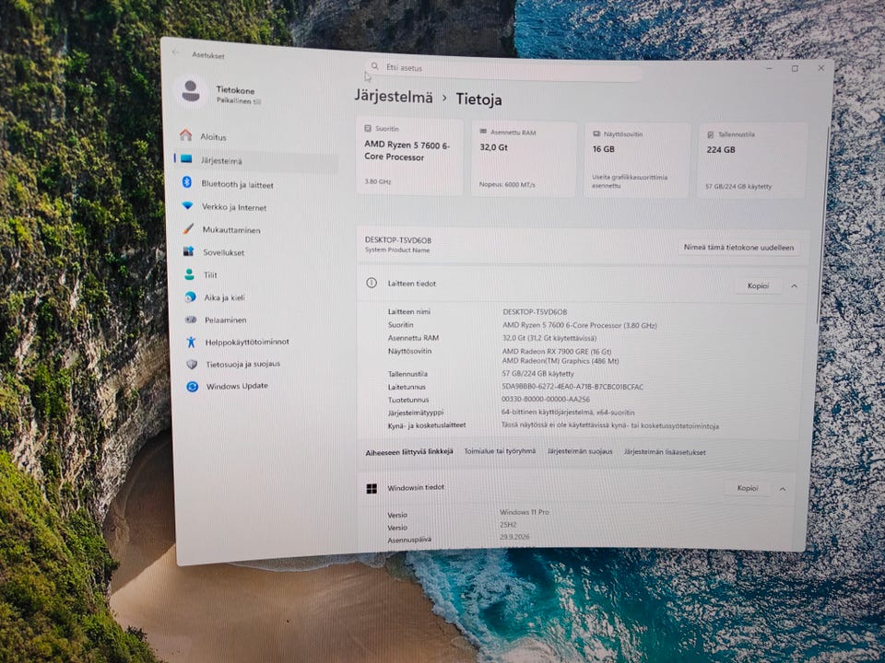
Task: Click Nimeä tämä tietokone uudelleen button
Action: tap(738, 247)
